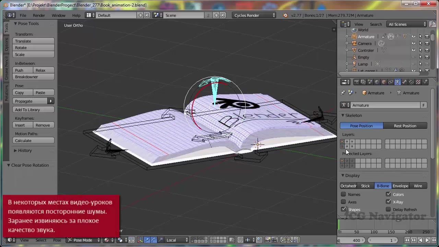Expand the Controler tree item

(x=347, y=50)
